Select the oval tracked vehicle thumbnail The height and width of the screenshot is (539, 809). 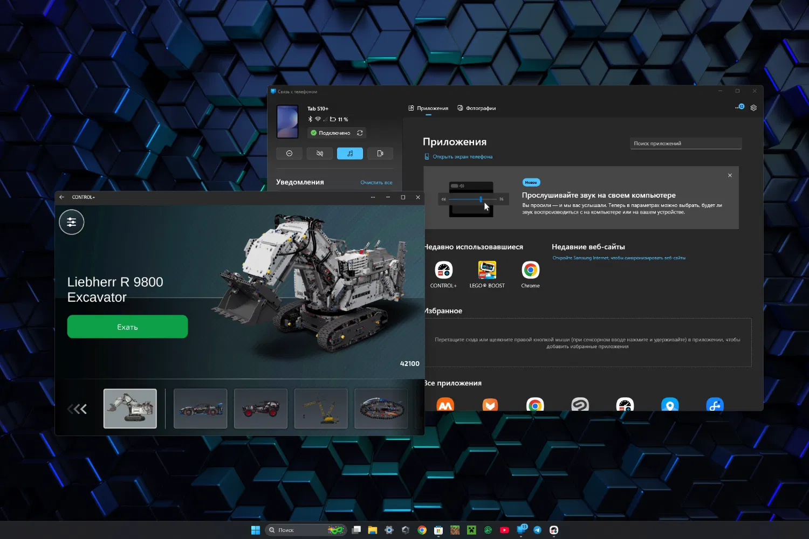pos(381,409)
